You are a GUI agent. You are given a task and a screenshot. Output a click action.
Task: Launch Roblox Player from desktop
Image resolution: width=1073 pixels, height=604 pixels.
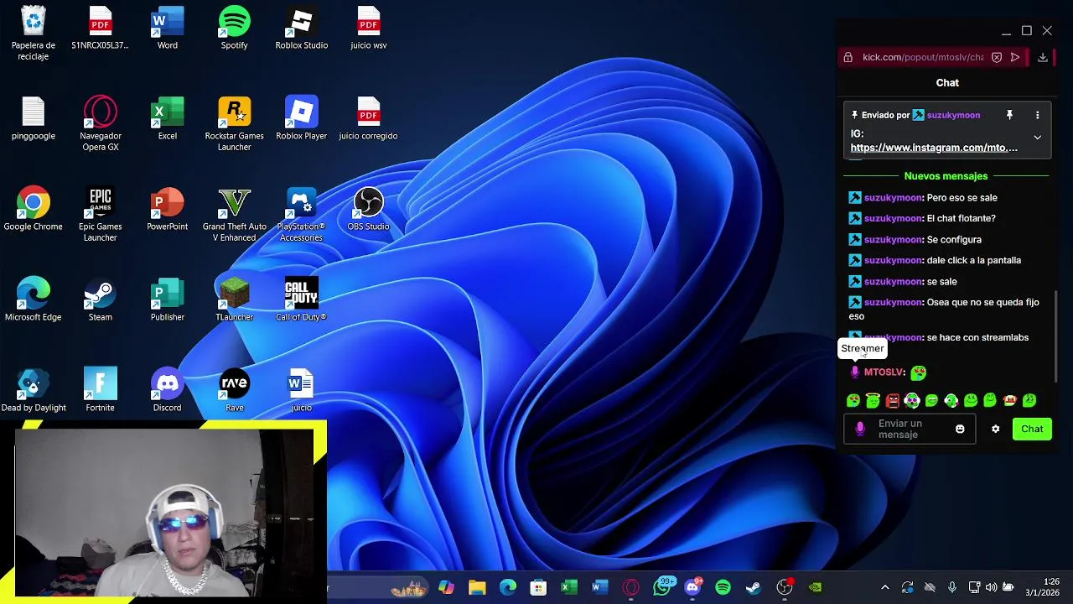tap(302, 119)
